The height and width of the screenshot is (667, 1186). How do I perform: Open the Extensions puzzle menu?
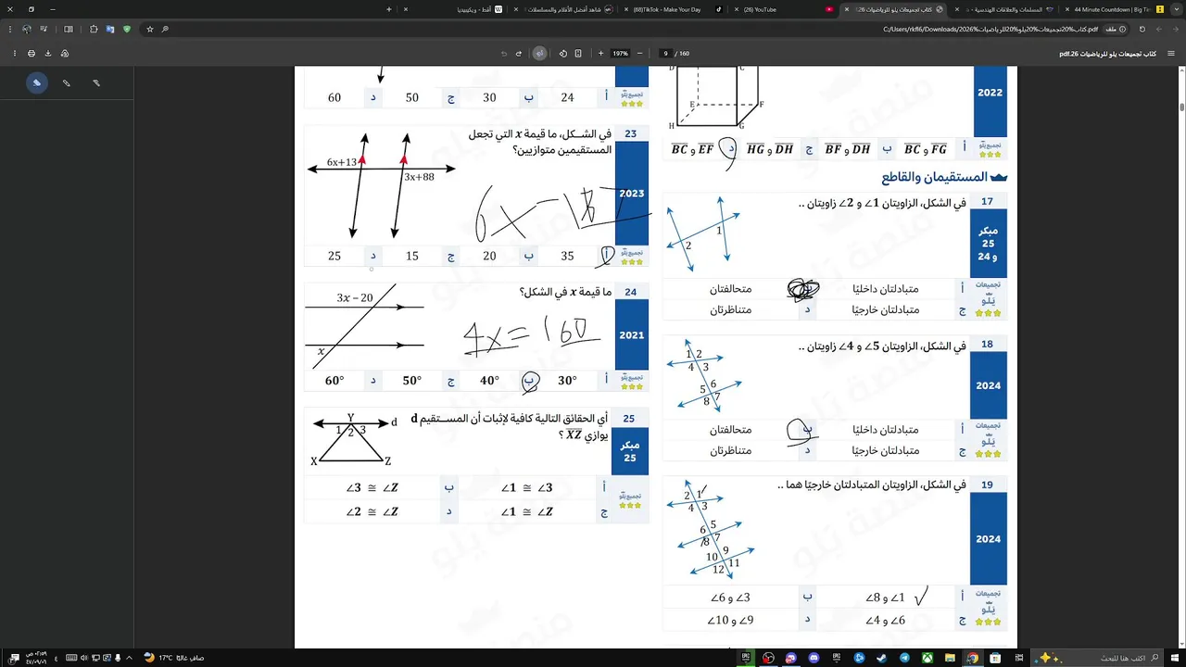point(94,29)
